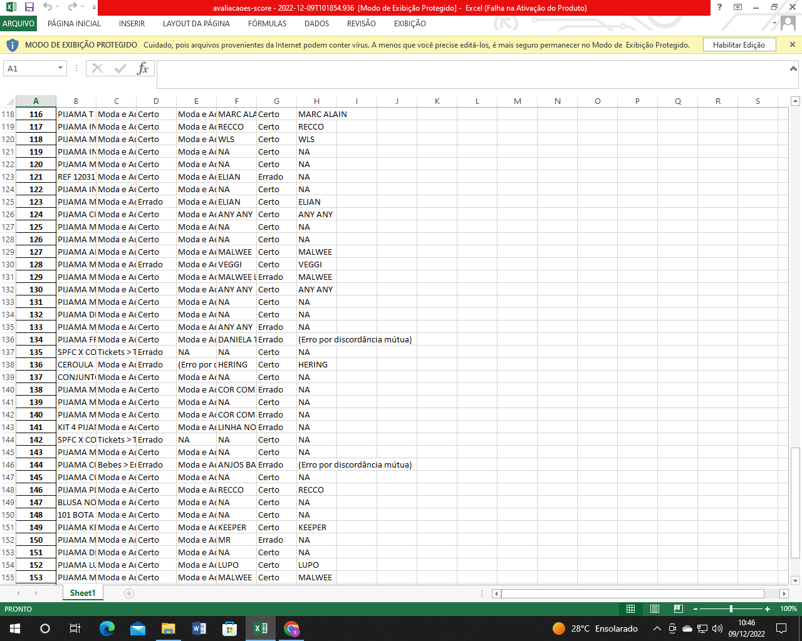
Task: Click the Undo arrow icon
Action: [x=48, y=8]
